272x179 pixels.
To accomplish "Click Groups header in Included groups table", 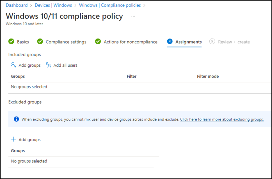I will coord(18,76).
